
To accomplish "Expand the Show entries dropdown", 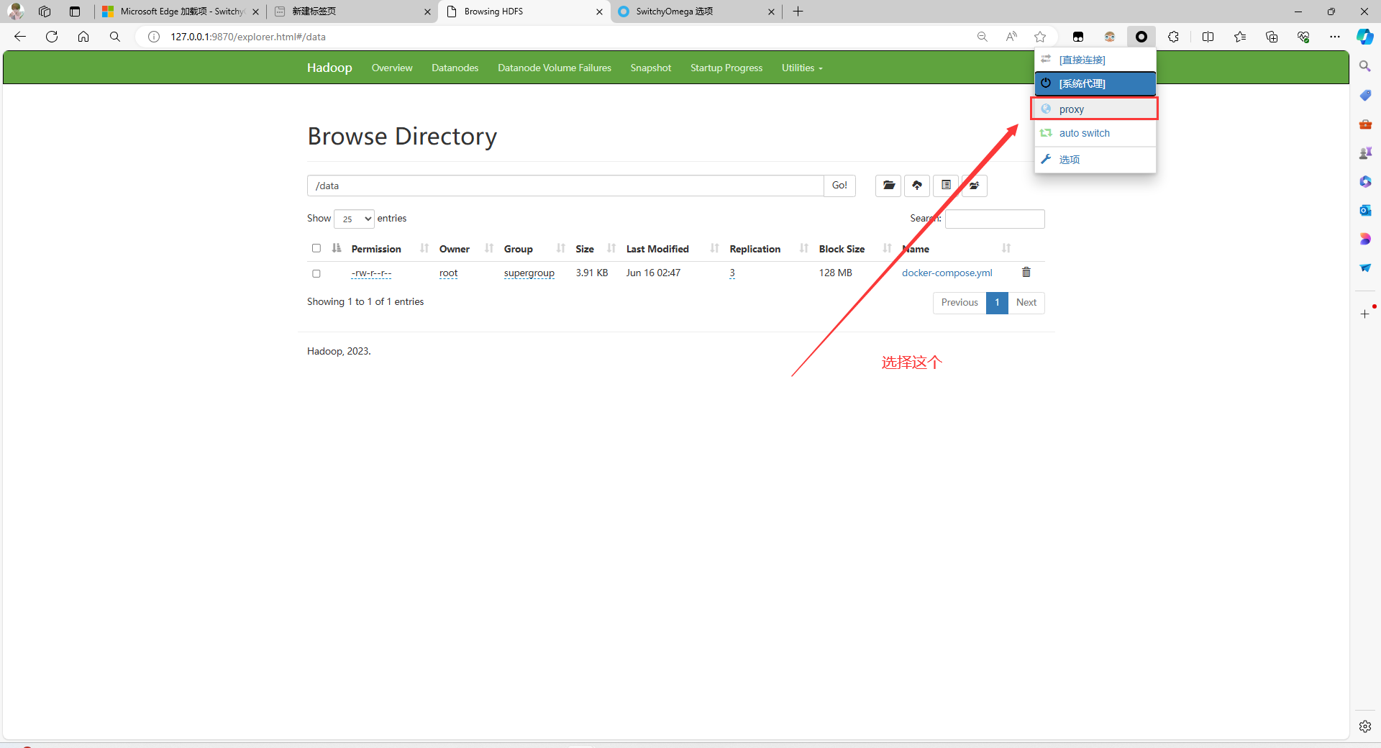I will pos(355,219).
